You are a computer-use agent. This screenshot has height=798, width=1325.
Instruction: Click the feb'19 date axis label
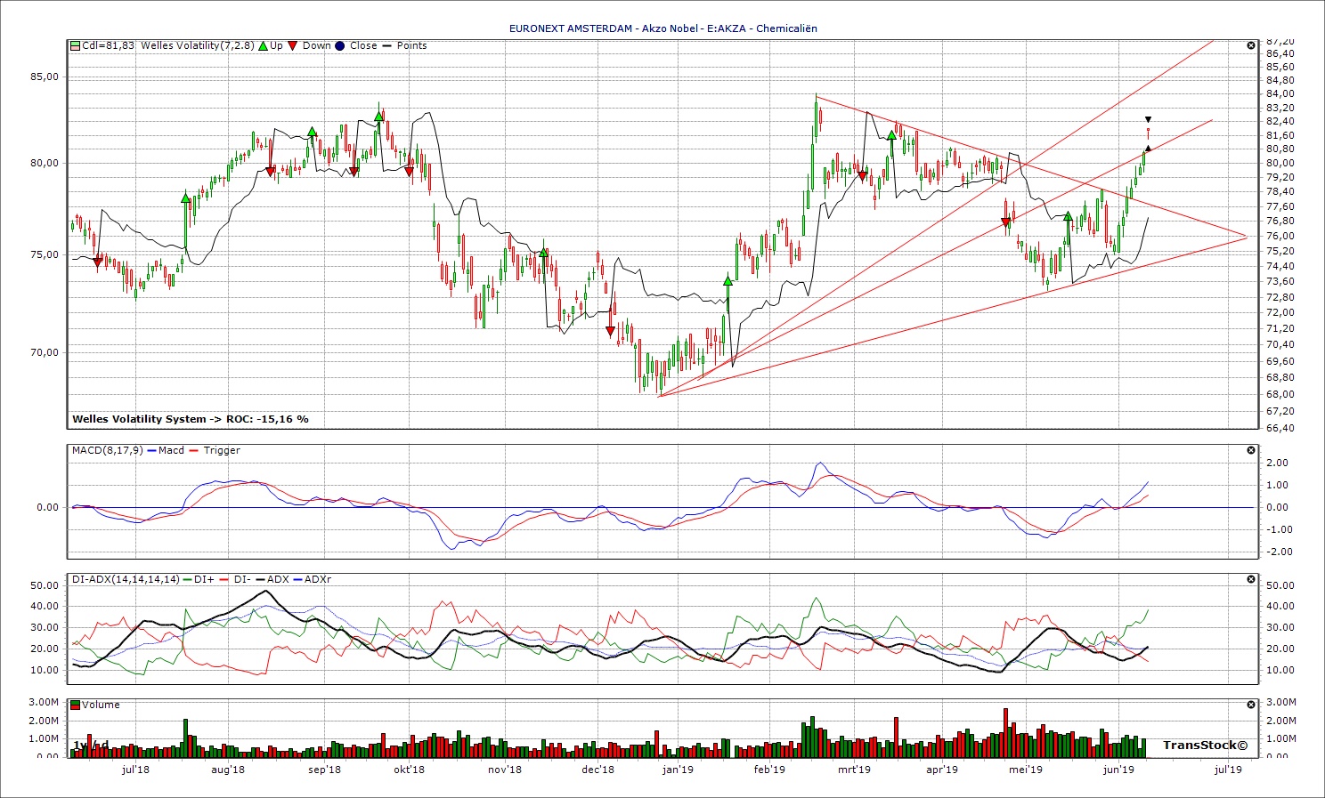point(769,770)
